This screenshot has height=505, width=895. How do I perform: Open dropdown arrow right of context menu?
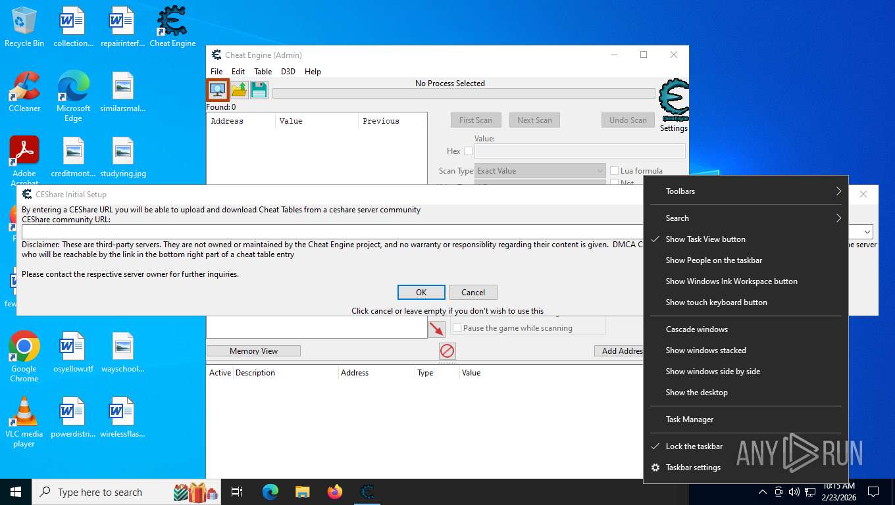coord(868,232)
